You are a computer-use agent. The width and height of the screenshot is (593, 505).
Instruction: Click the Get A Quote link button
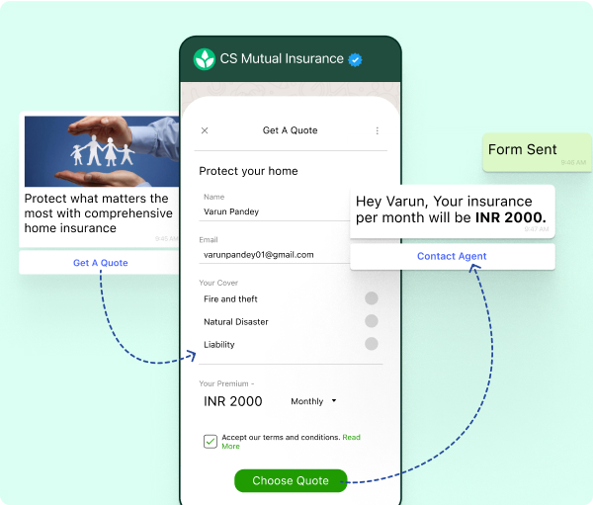click(100, 263)
